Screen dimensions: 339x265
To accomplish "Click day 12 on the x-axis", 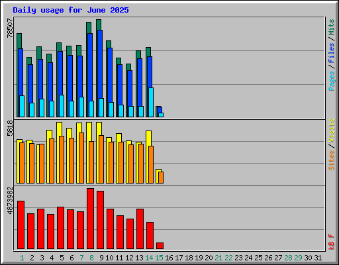I will pyautogui.click(x=129, y=258).
